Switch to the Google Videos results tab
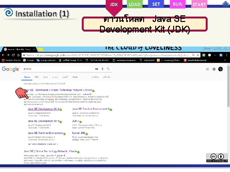 click(37, 77)
